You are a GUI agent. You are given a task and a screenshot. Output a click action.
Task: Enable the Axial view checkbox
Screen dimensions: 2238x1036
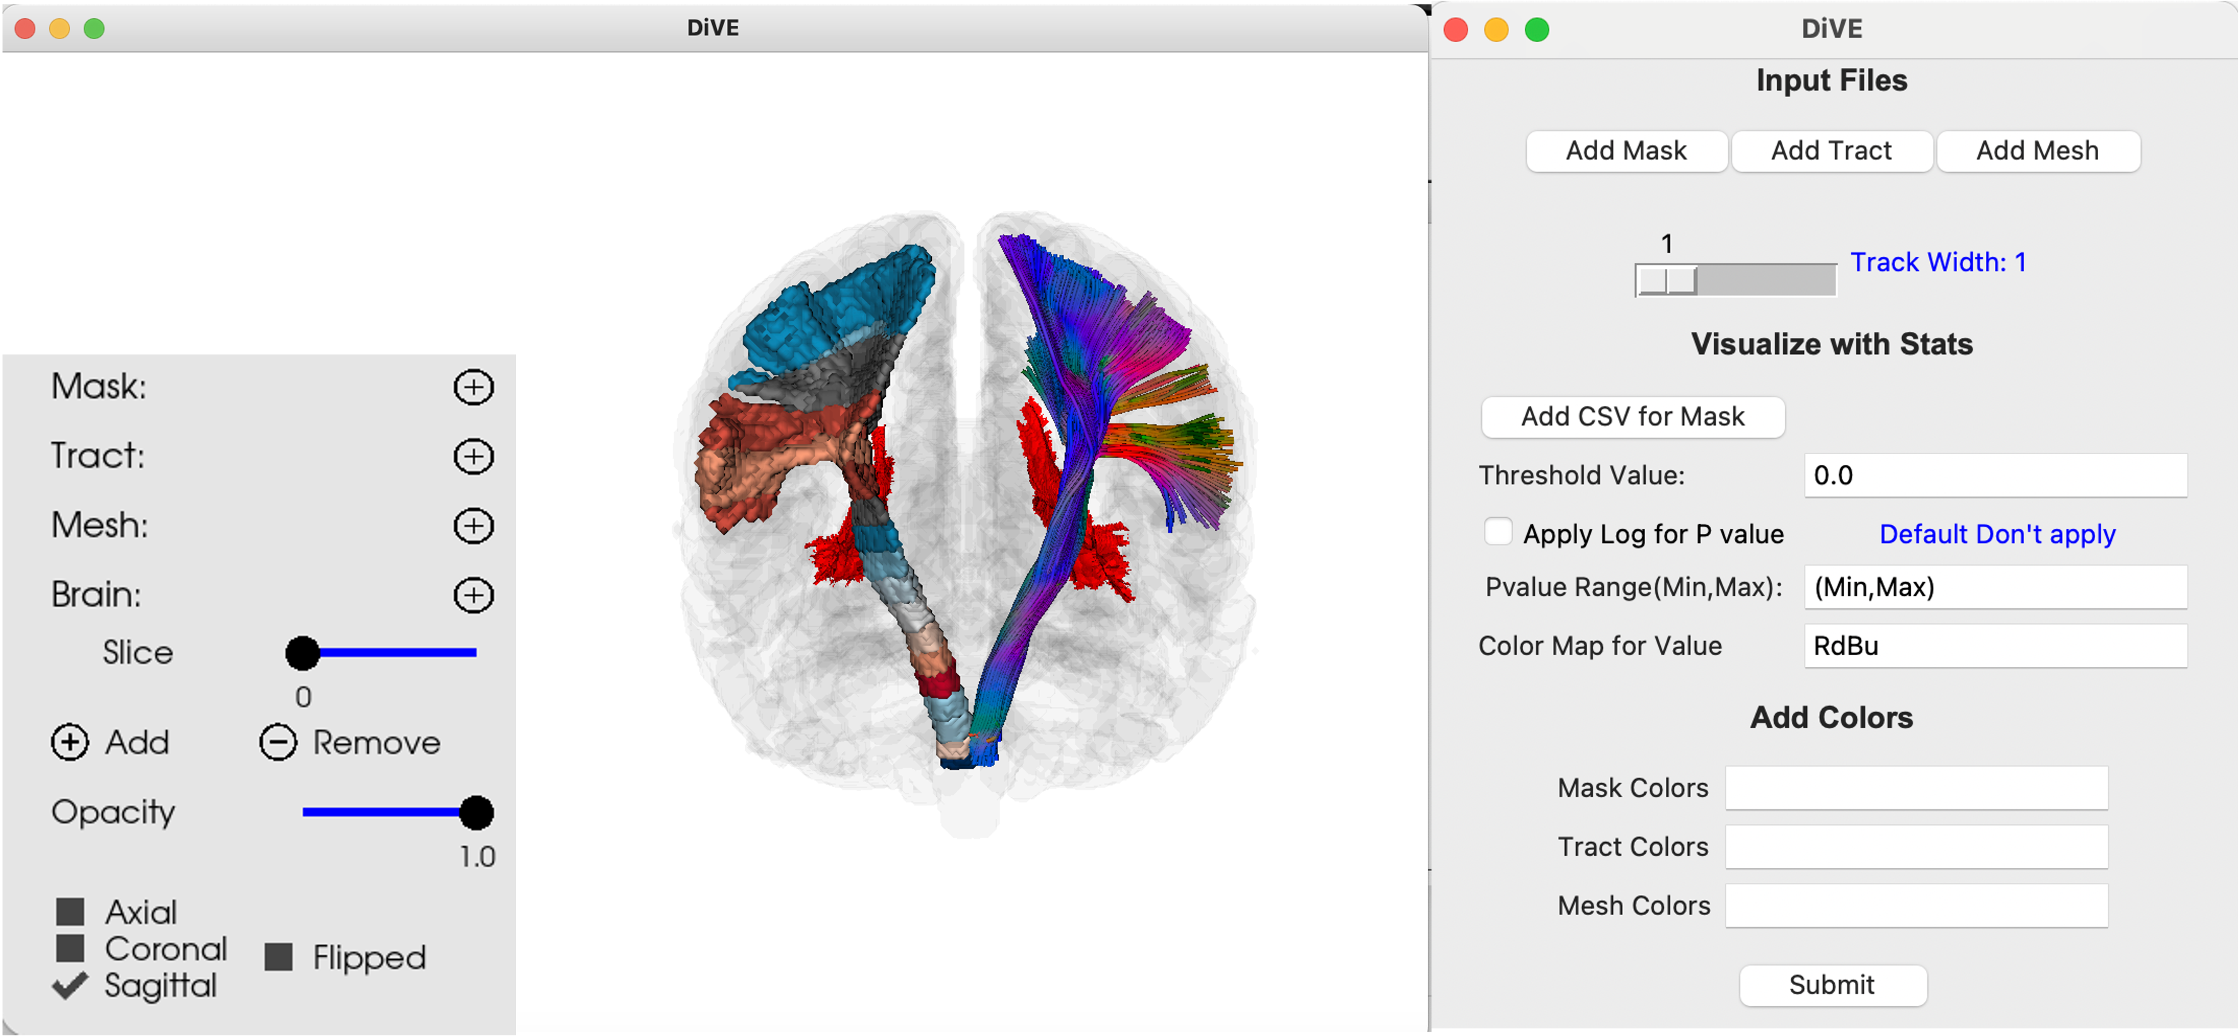pyautogui.click(x=71, y=912)
